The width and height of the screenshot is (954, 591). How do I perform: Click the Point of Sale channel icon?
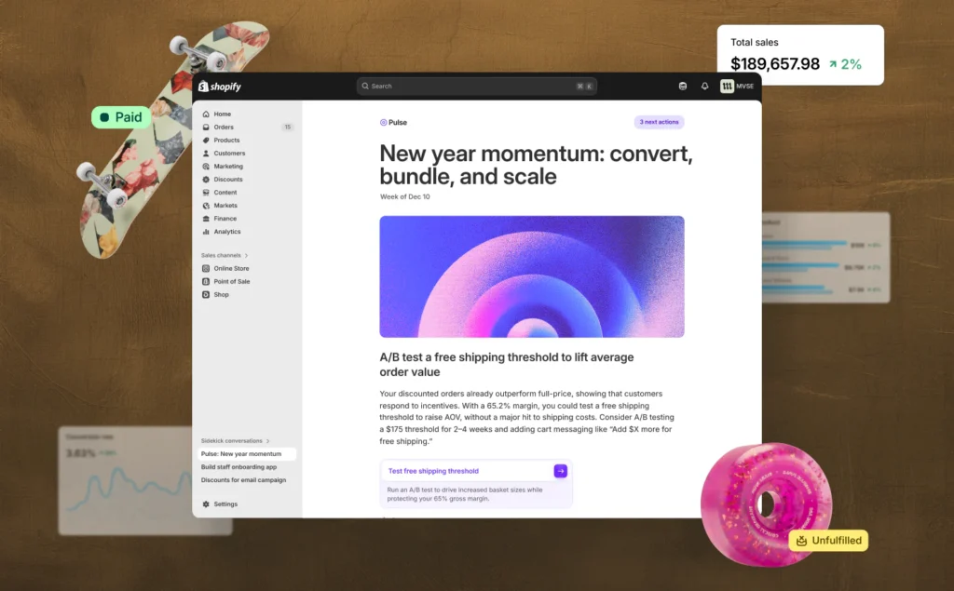pyautogui.click(x=206, y=282)
